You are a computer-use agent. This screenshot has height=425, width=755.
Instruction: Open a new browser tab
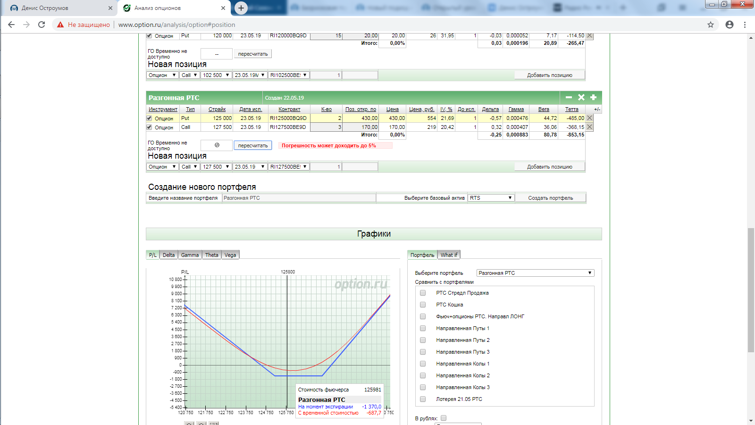[241, 8]
